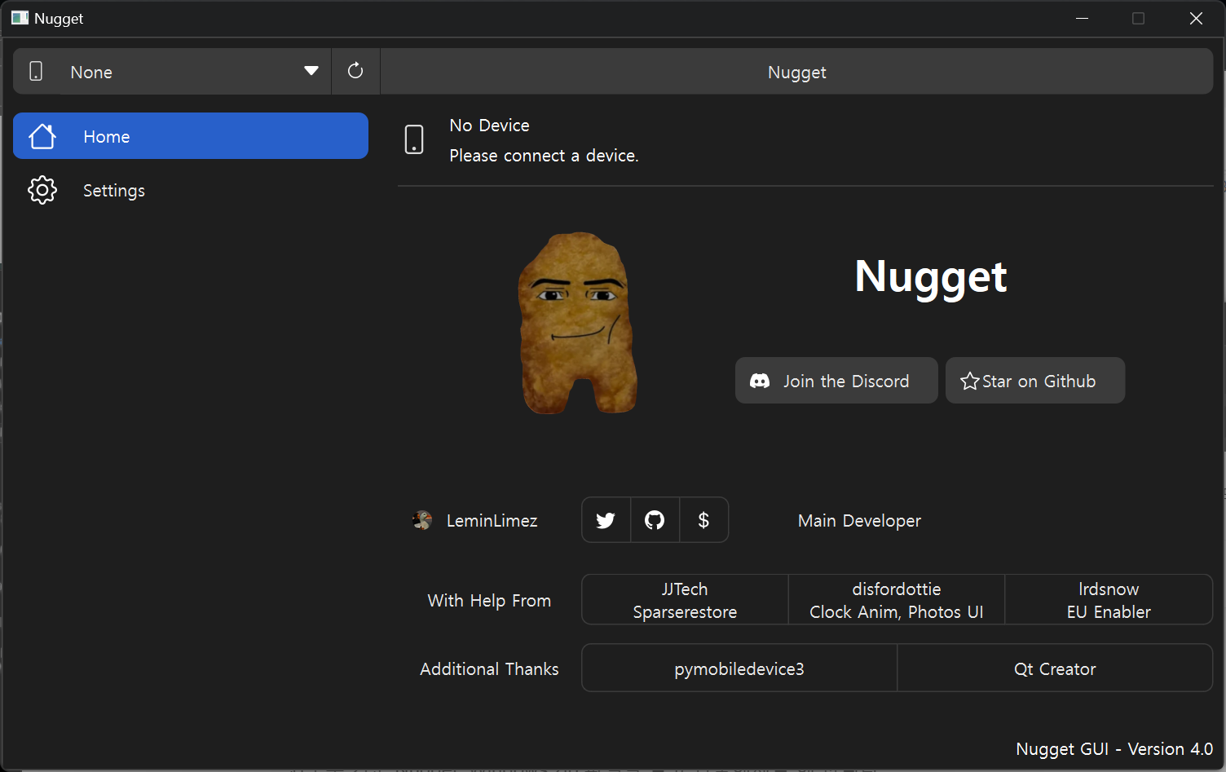Click the LeminLimez avatar picture
The height and width of the screenshot is (772, 1226).
coord(422,520)
